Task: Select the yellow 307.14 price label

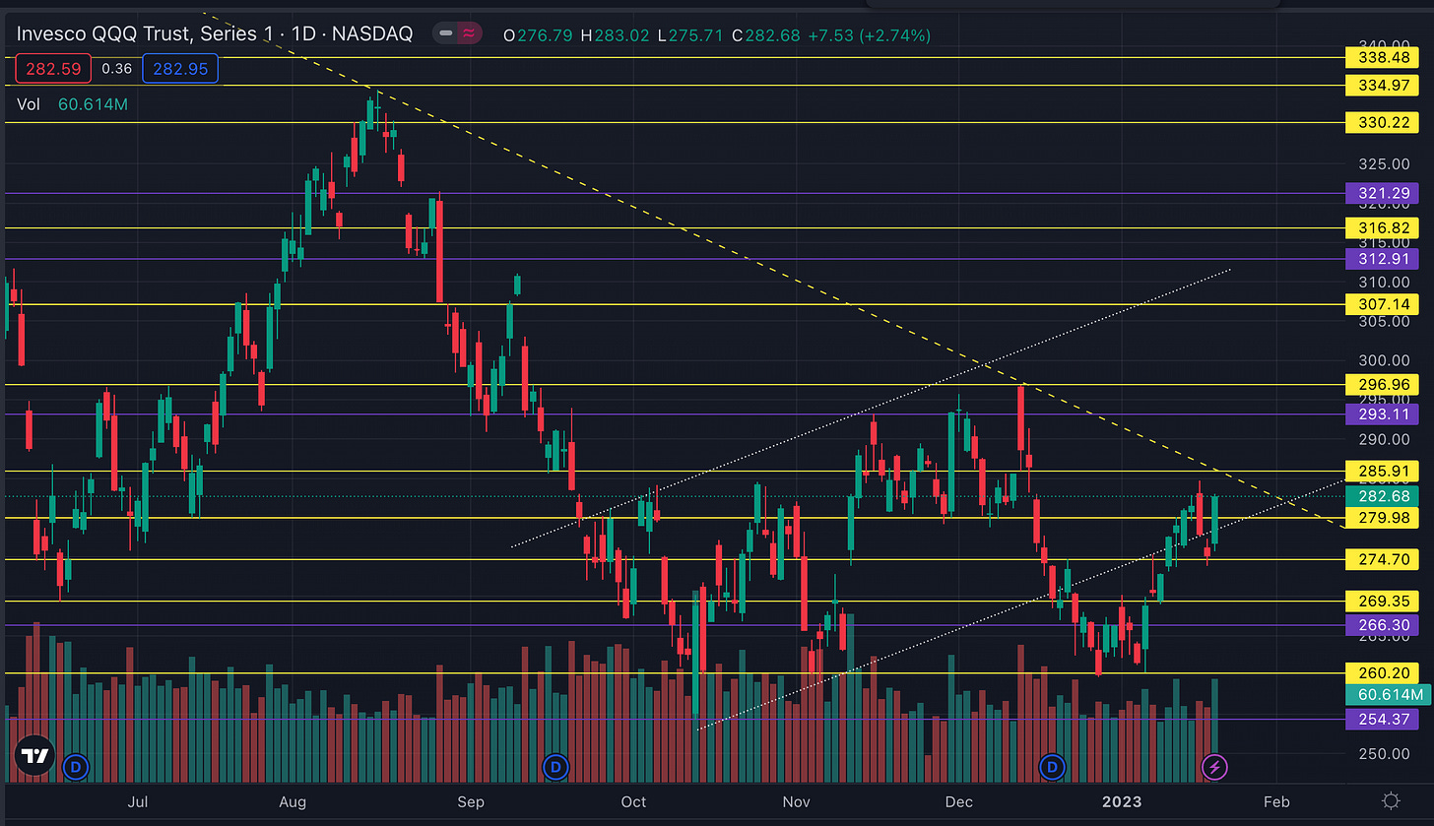Action: pyautogui.click(x=1384, y=304)
